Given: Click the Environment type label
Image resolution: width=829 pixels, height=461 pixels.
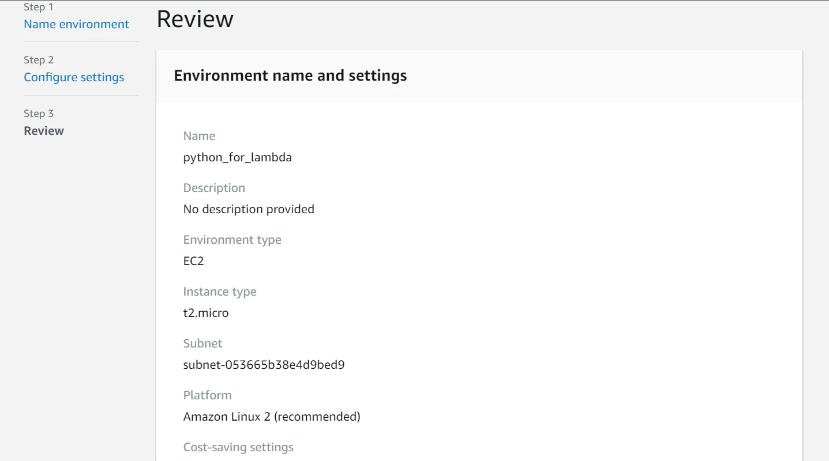Looking at the screenshot, I should [232, 240].
